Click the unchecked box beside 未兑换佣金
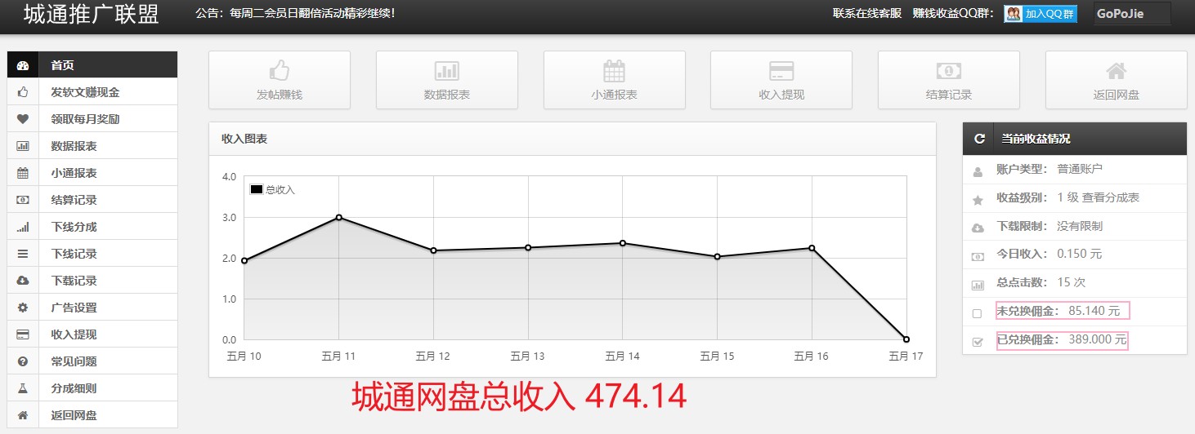 978,313
